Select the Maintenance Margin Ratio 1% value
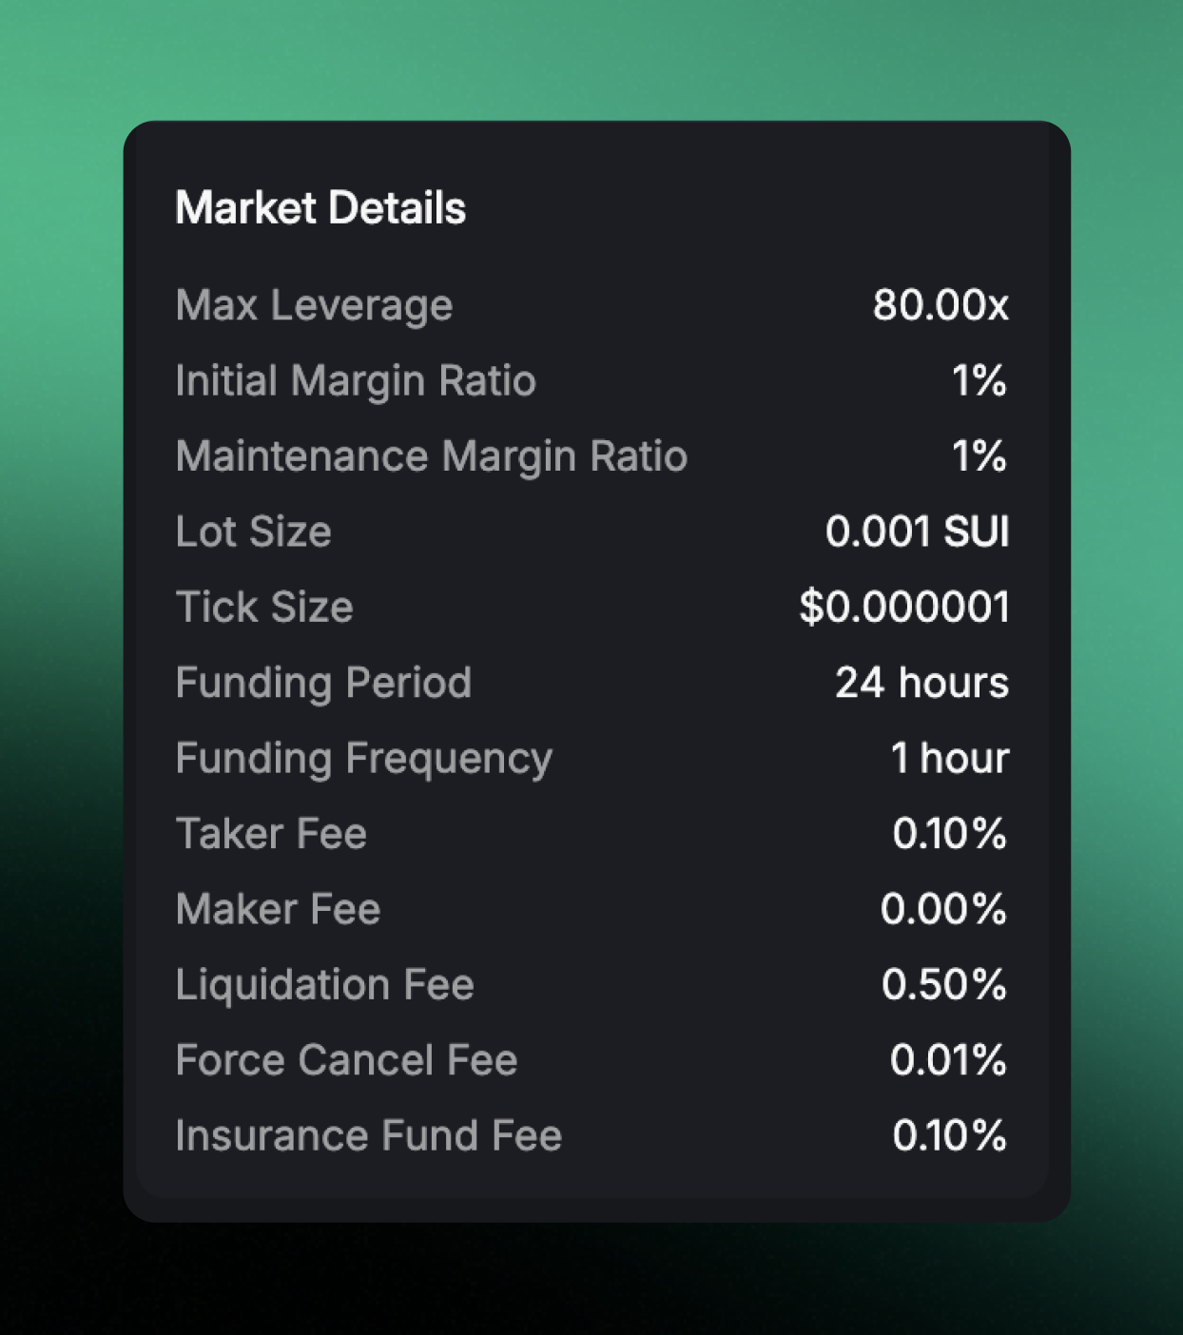The height and width of the screenshot is (1335, 1183). [979, 456]
